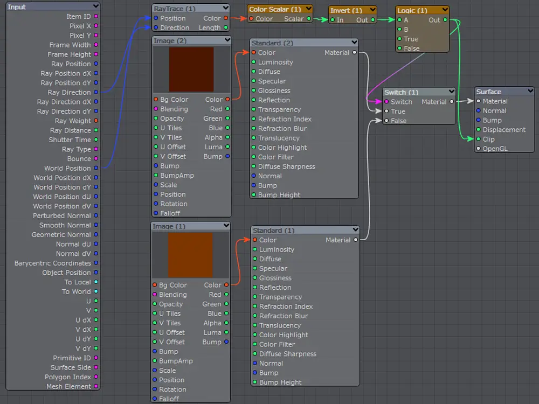Screen dimensions: 539x404
Task: Click the Color output socket on RayTrace node
Action: 227,18
